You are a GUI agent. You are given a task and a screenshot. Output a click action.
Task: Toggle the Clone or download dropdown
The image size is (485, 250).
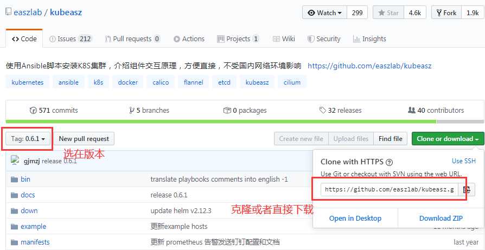click(448, 139)
